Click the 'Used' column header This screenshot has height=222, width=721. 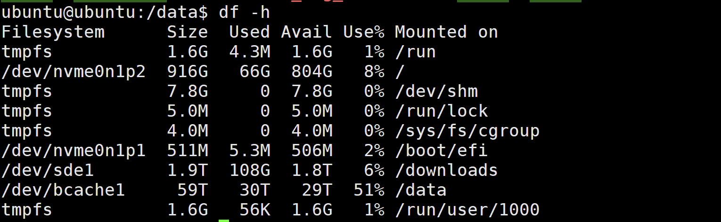point(249,32)
